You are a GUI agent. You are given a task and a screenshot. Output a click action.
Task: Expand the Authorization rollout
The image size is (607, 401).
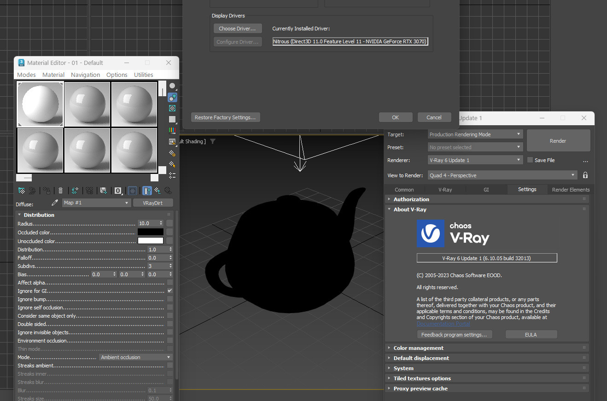[487, 199]
